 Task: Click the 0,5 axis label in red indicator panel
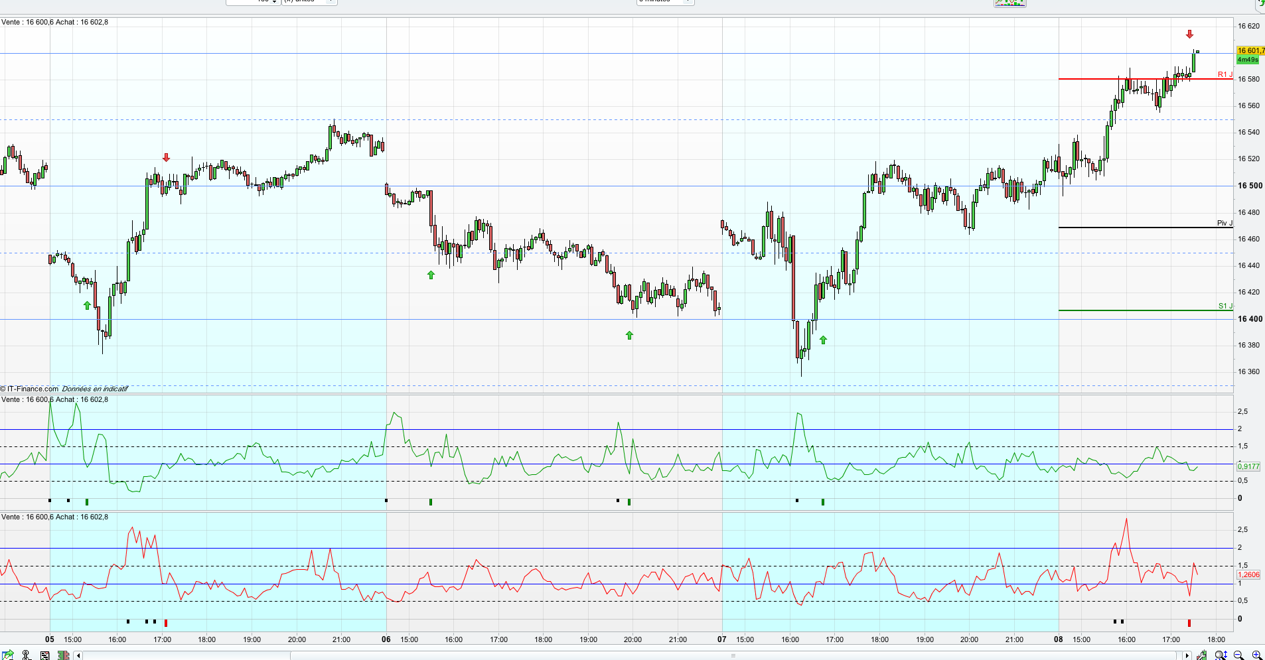pos(1242,600)
